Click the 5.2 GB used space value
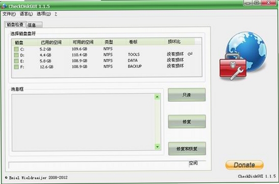 point(45,49)
